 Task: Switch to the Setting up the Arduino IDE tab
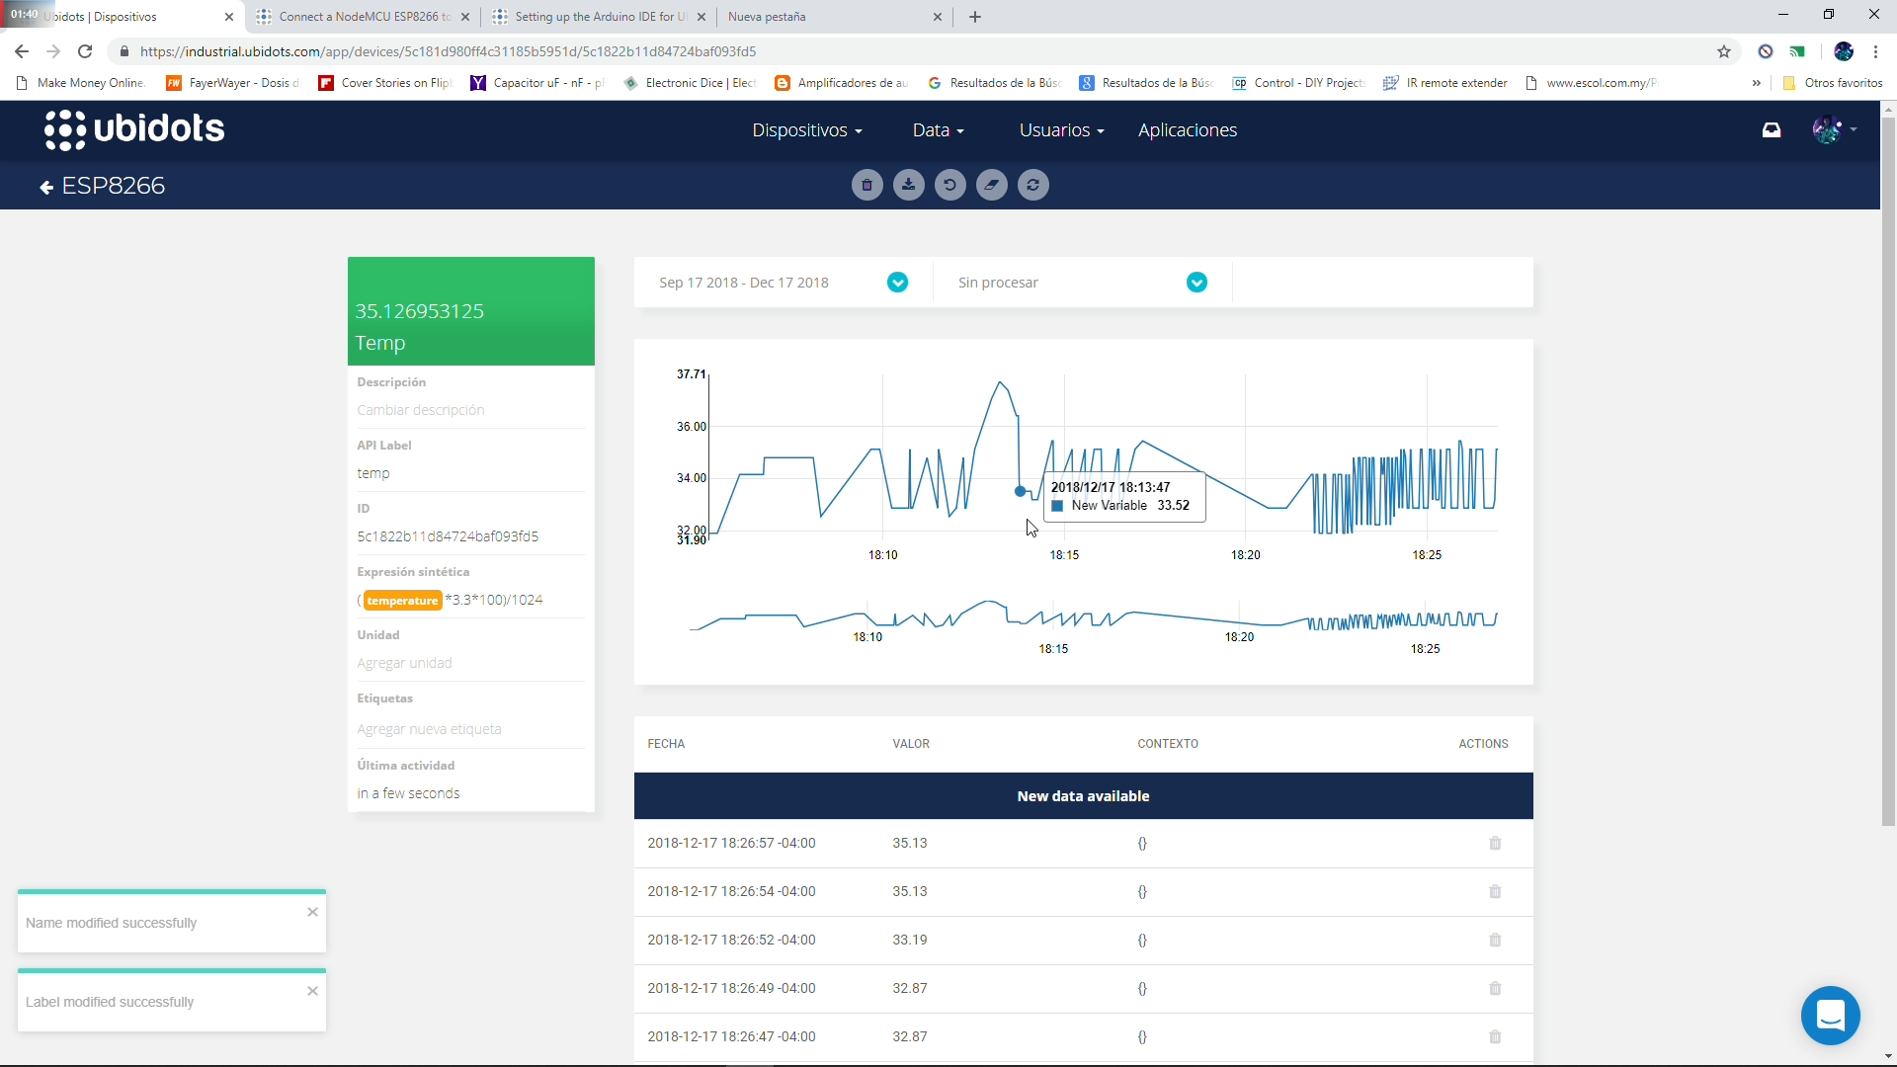click(598, 17)
